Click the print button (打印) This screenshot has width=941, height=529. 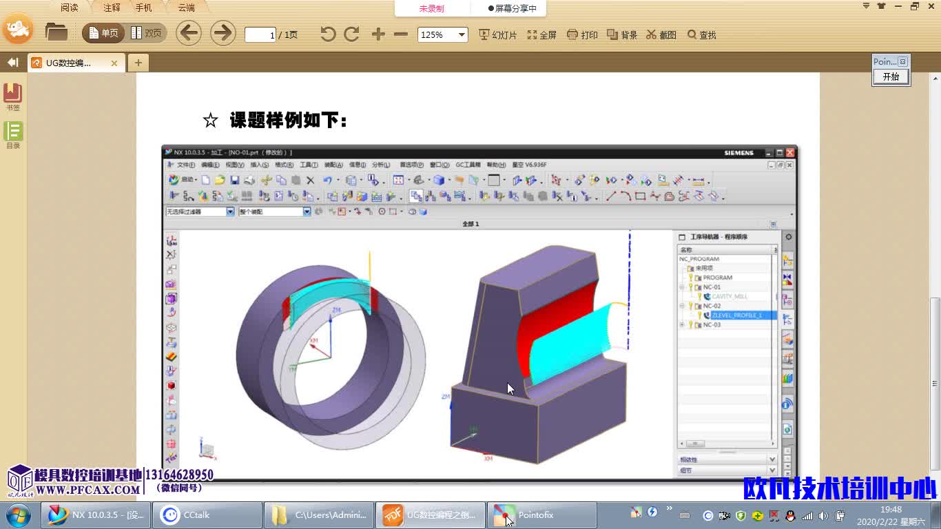(x=582, y=34)
